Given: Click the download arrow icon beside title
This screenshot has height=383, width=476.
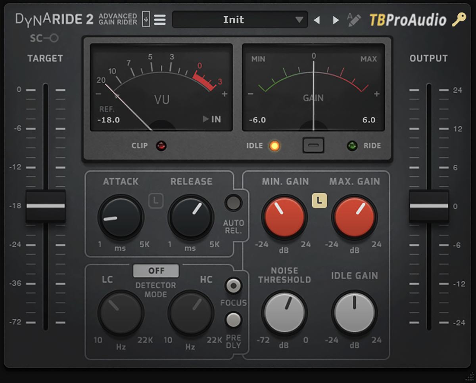Looking at the screenshot, I should pyautogui.click(x=146, y=19).
